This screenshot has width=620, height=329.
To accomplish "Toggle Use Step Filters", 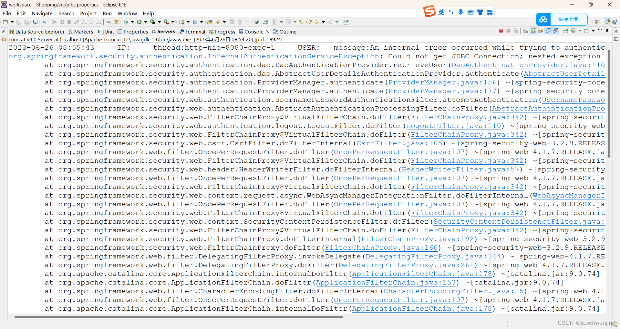I will [116, 22].
